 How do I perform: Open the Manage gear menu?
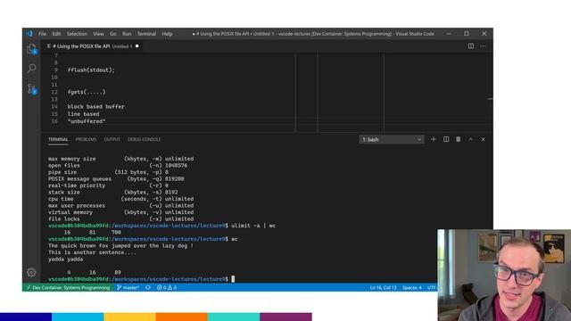pos(31,272)
